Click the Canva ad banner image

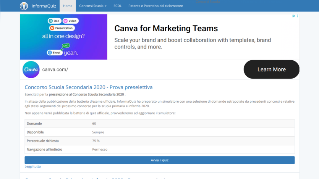pyautogui.click(x=63, y=37)
